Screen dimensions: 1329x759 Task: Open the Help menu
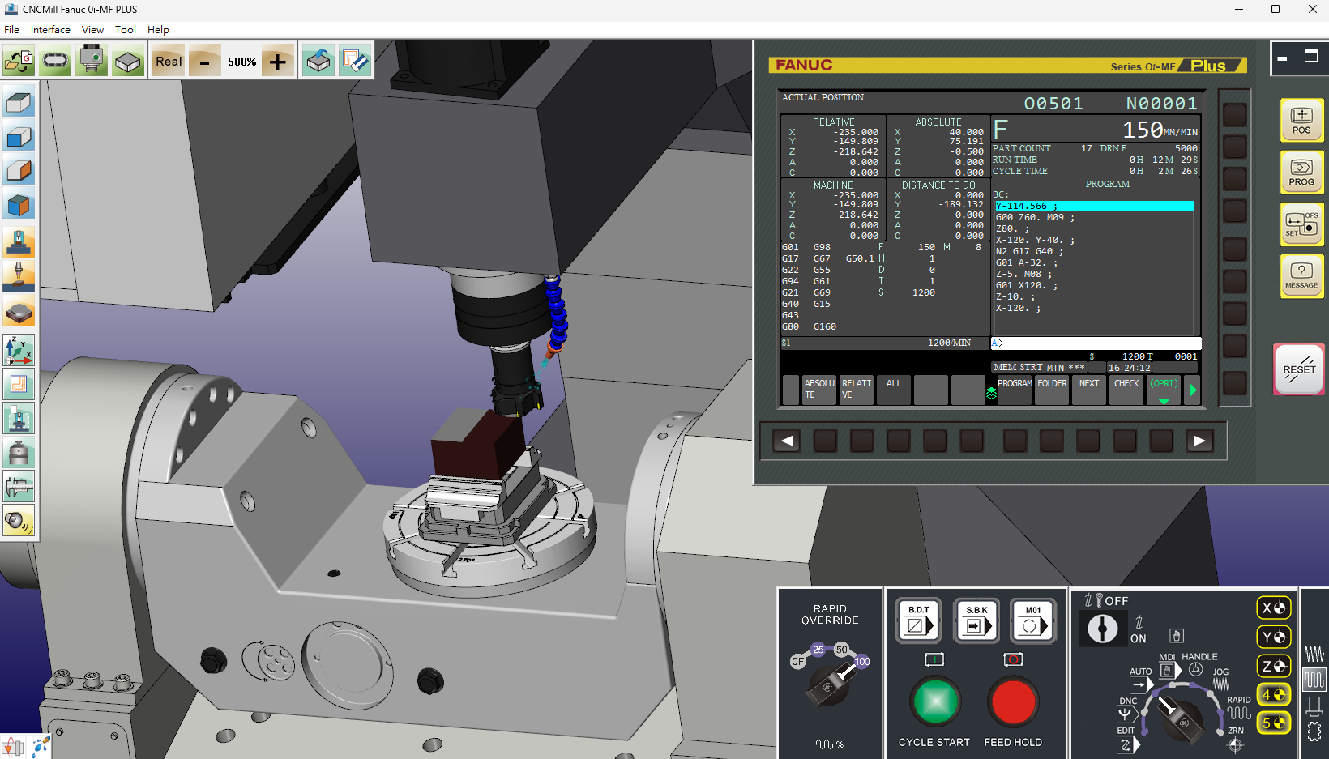tap(158, 29)
